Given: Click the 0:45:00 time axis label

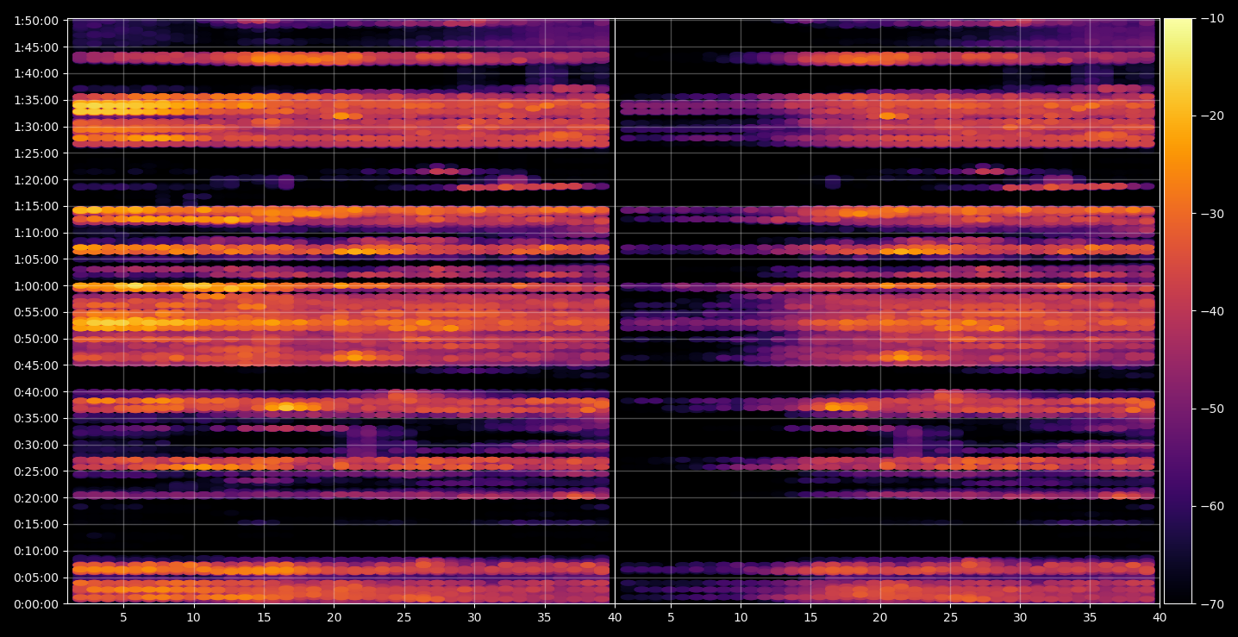Looking at the screenshot, I should click(36, 365).
